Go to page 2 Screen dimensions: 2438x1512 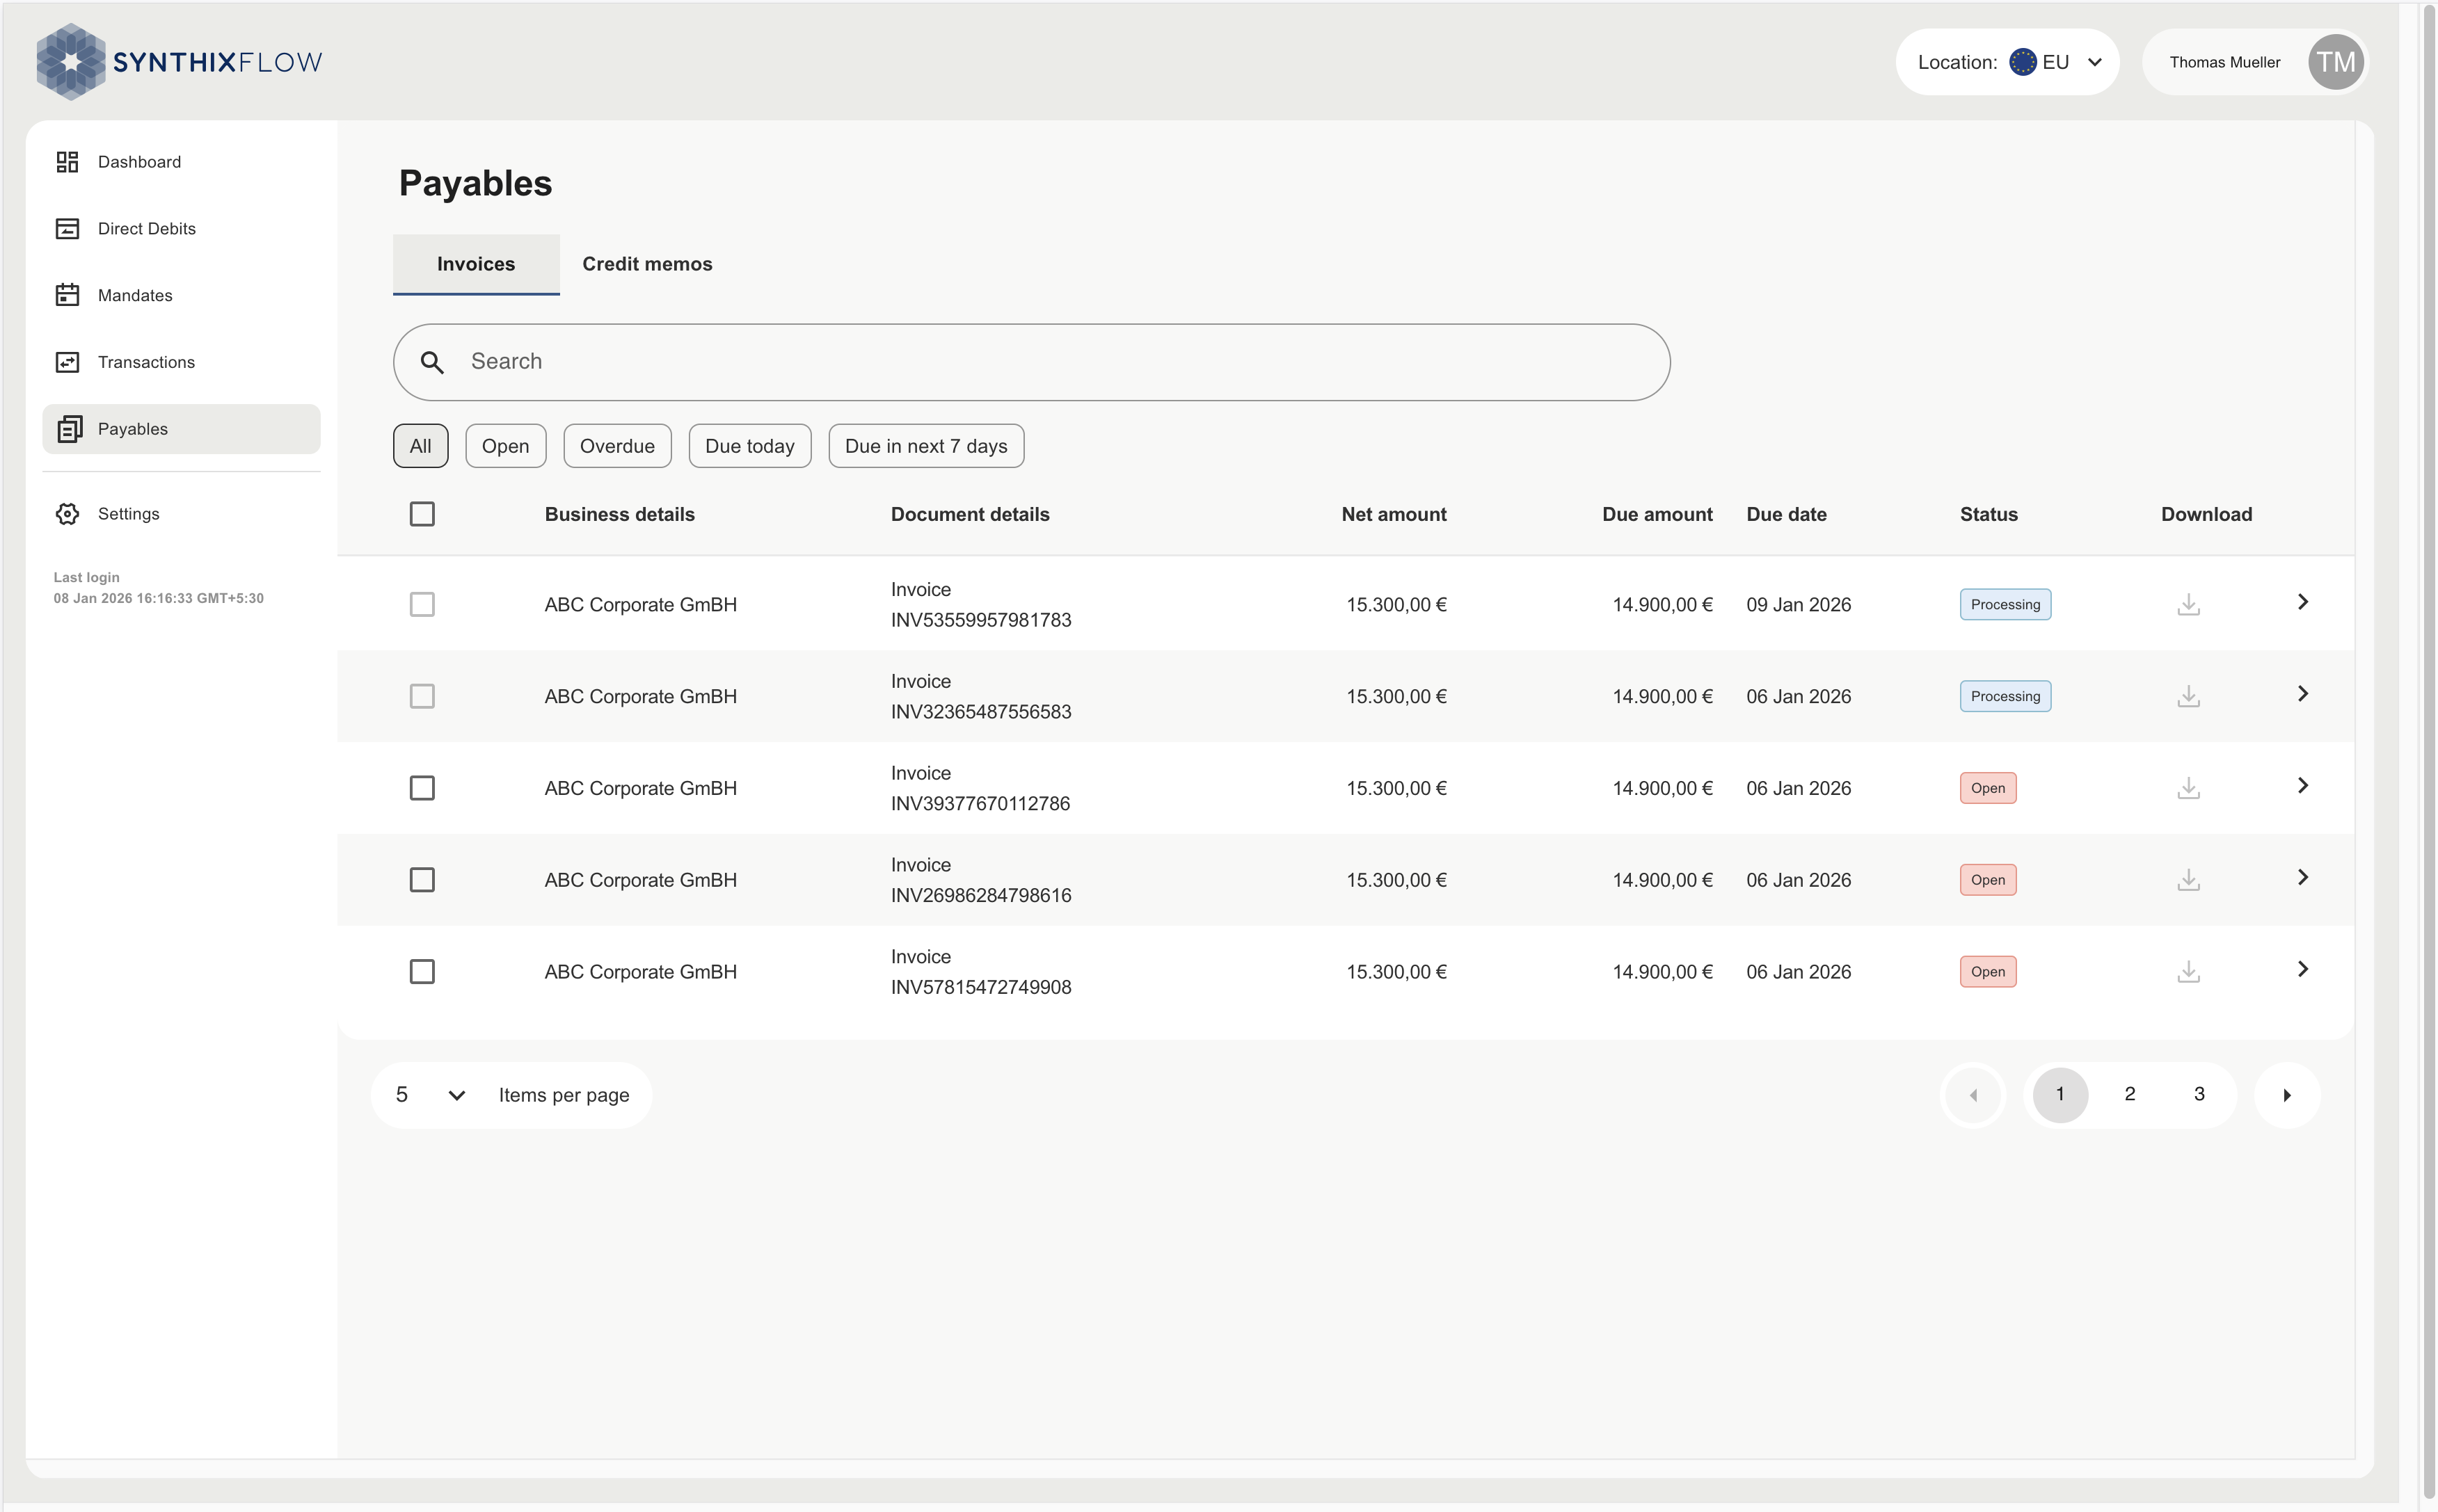(2130, 1095)
